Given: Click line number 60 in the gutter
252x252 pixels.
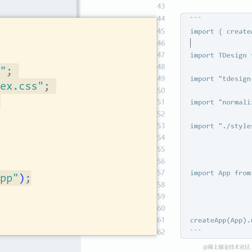Looking at the screenshot, I should (161, 208).
